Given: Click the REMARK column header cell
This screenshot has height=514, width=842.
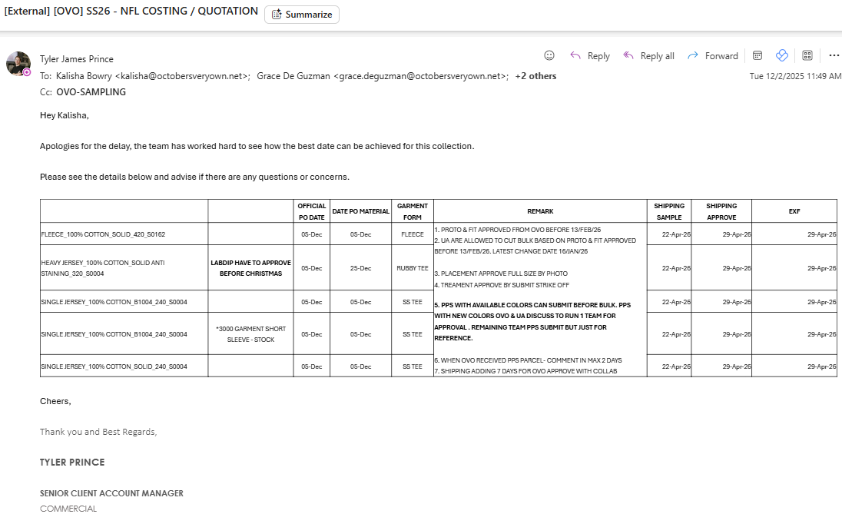Looking at the screenshot, I should (x=540, y=211).
